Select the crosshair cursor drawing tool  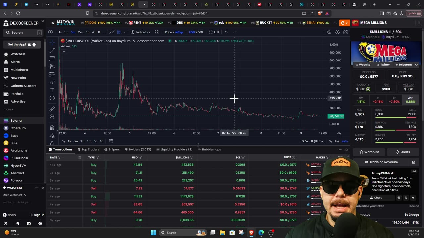(52, 43)
